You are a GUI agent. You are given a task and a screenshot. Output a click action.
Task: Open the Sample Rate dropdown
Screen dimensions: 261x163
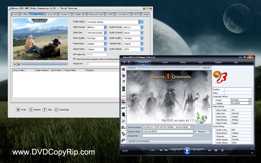142,44
